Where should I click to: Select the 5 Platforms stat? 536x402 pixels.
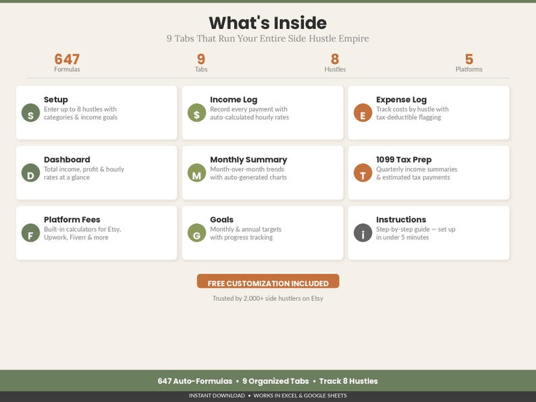pos(469,63)
